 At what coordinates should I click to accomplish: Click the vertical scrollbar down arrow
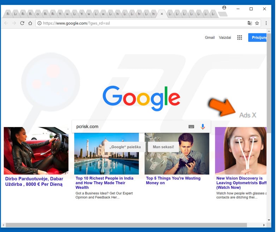[269, 220]
